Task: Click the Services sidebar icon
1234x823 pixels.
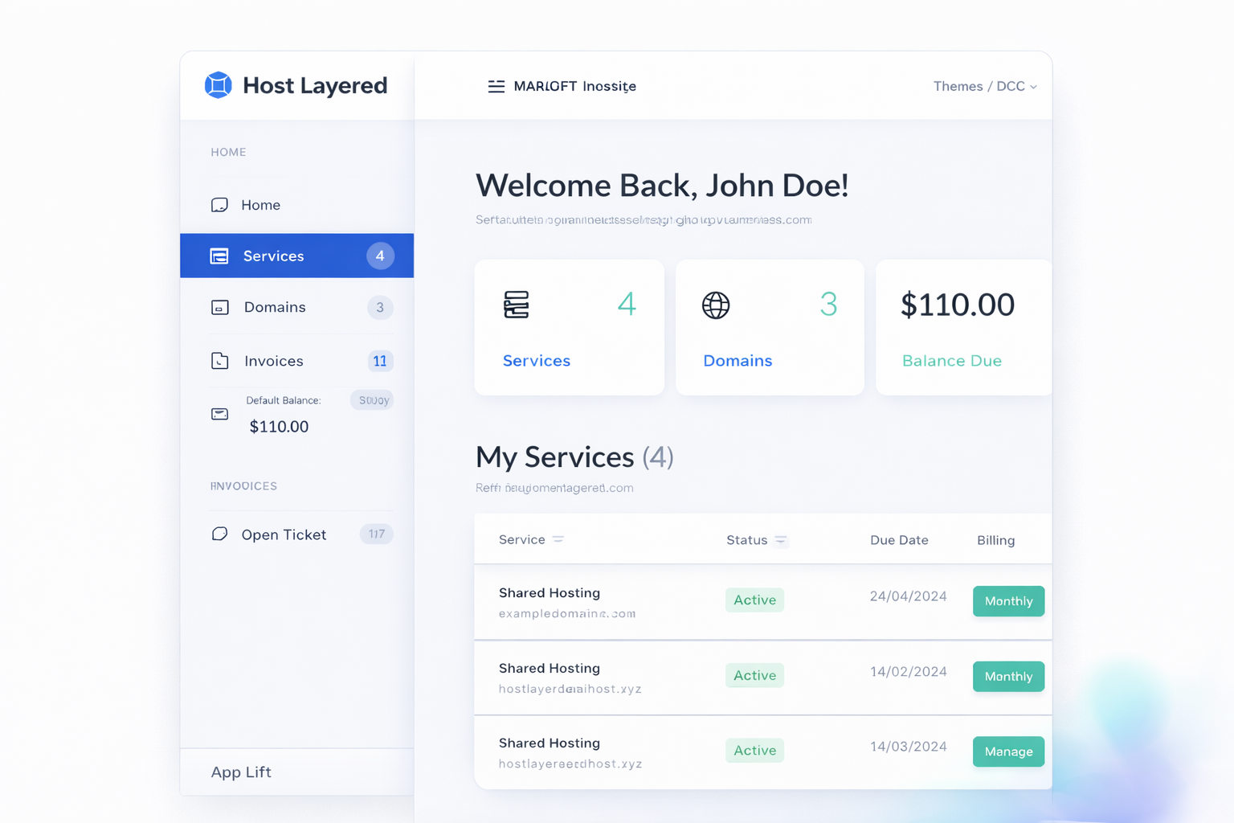Action: click(x=219, y=256)
